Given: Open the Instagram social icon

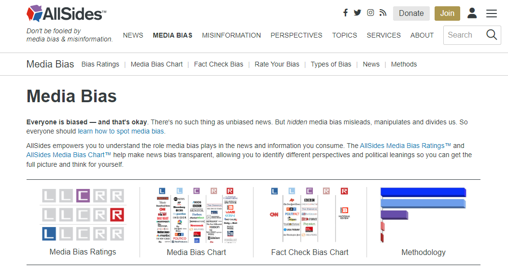Looking at the screenshot, I should pyautogui.click(x=370, y=13).
